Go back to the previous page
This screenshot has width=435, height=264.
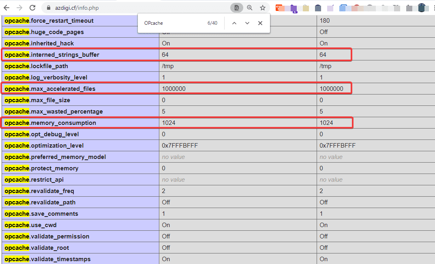click(7, 8)
